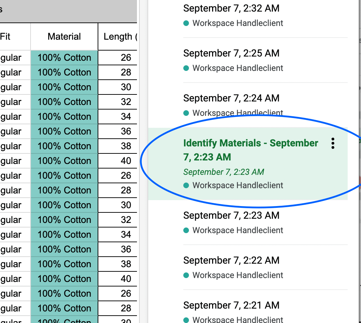Select the unnamed September 7, 2:23 AM version

[x=231, y=215]
